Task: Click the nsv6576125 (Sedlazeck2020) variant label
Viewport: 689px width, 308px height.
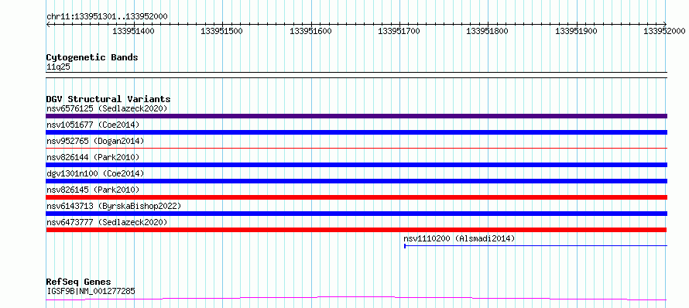Action: pyautogui.click(x=107, y=108)
